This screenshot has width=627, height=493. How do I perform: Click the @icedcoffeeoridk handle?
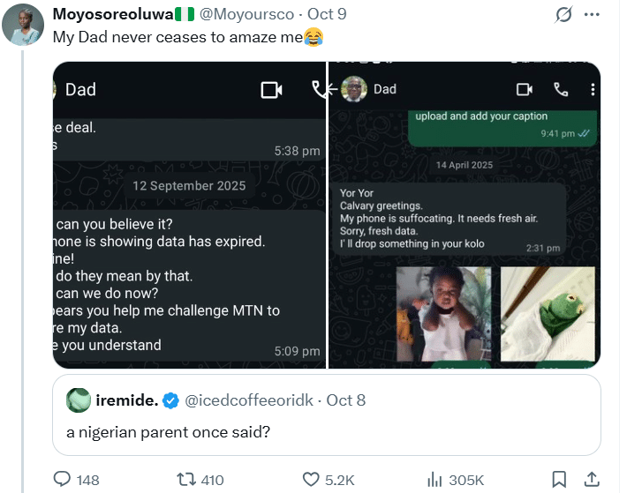pyautogui.click(x=248, y=400)
